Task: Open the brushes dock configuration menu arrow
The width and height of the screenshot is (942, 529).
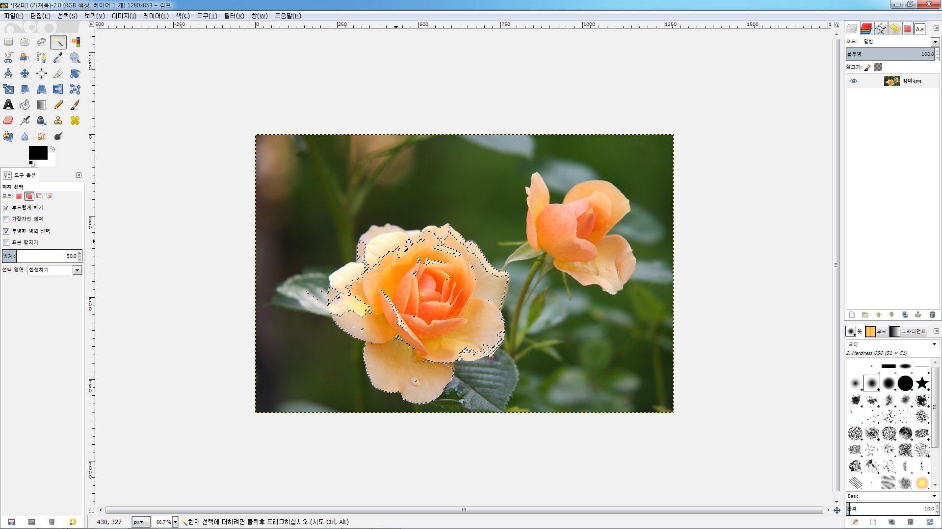Action: click(x=936, y=331)
